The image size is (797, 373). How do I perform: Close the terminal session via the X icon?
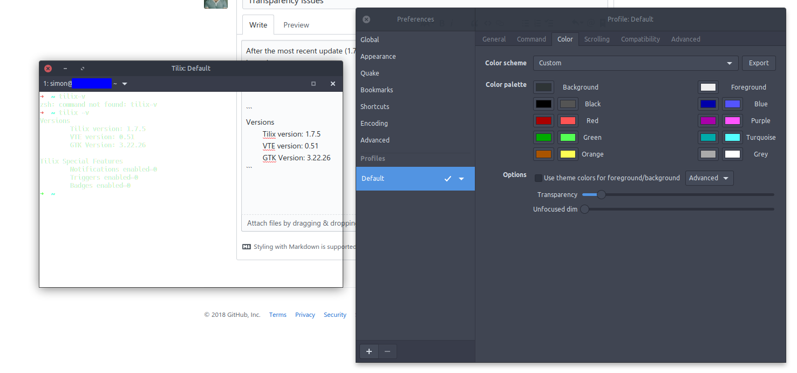(333, 84)
